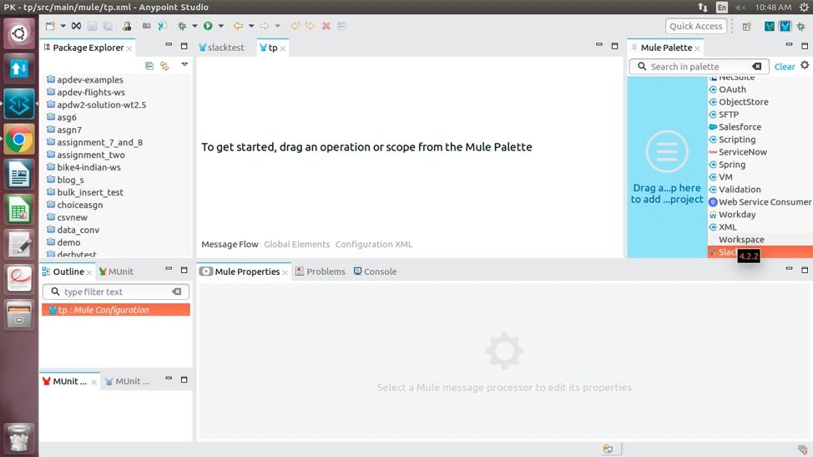Click the Open Perspective icon

point(746,26)
